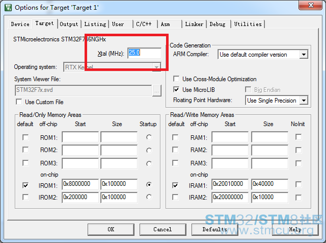
Task: Click the IRAM2 Start field 0x20000000
Action: 230,198
